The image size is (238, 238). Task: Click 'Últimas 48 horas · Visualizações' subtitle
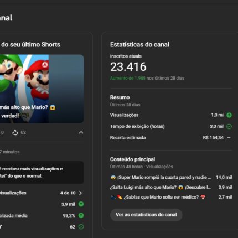tap(142, 167)
